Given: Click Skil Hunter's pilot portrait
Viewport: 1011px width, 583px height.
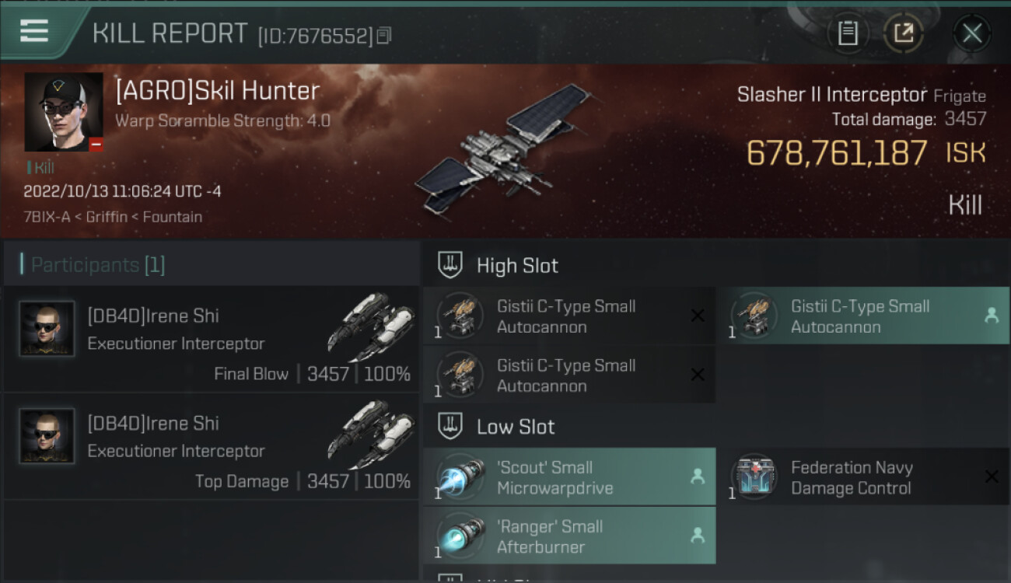Looking at the screenshot, I should coord(64,112).
